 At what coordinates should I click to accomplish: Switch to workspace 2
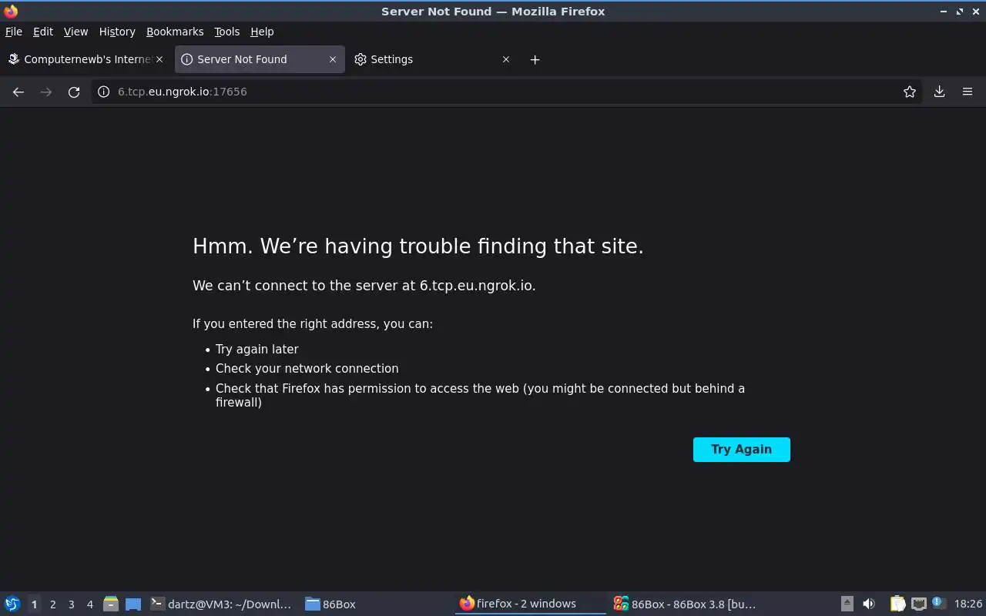[52, 604]
